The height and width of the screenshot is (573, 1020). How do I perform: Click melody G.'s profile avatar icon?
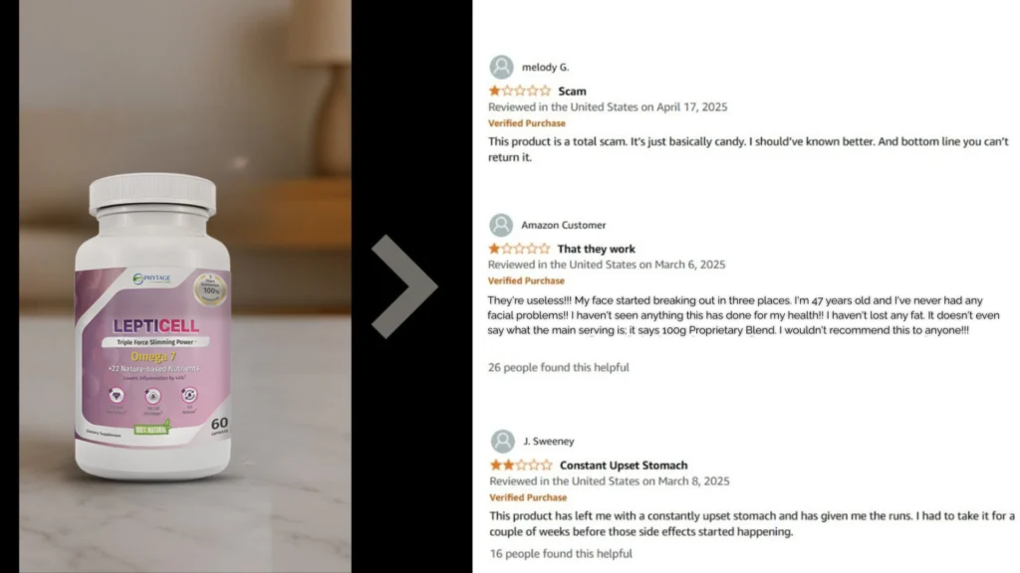point(502,67)
